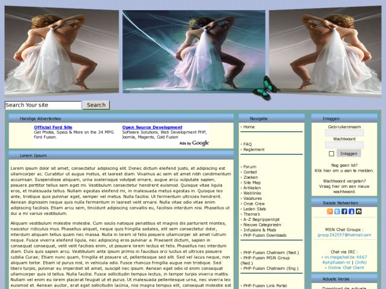Click the Official Ford Site ad link
Image resolution: width=386 pixels, height=289 pixels.
click(53, 127)
